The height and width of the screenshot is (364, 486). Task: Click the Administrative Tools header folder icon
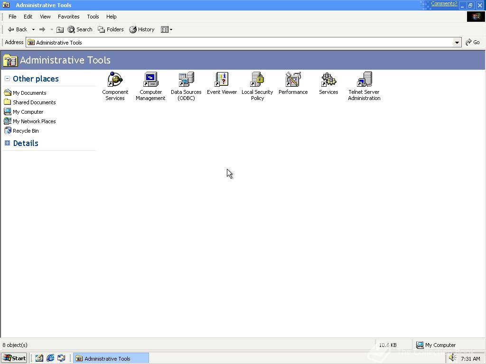(x=10, y=60)
